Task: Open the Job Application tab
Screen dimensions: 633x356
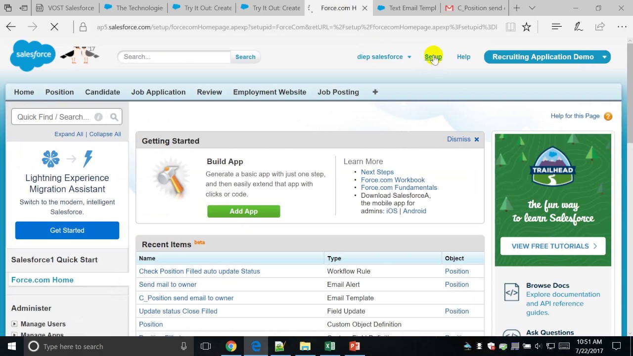Action: 158,92
